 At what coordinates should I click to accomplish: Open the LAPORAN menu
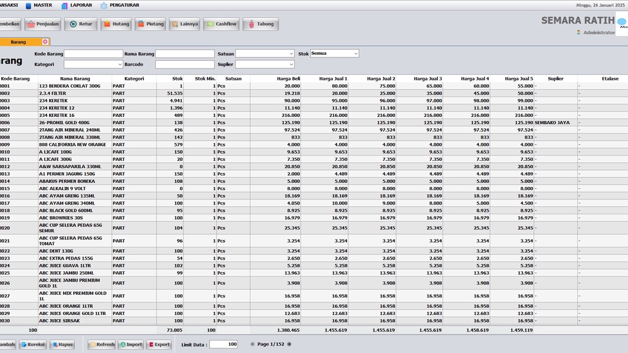click(x=77, y=5)
